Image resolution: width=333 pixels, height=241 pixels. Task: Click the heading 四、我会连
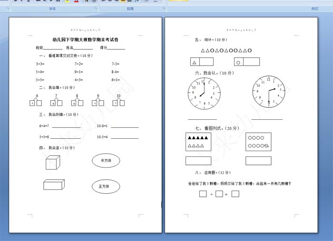57,148
